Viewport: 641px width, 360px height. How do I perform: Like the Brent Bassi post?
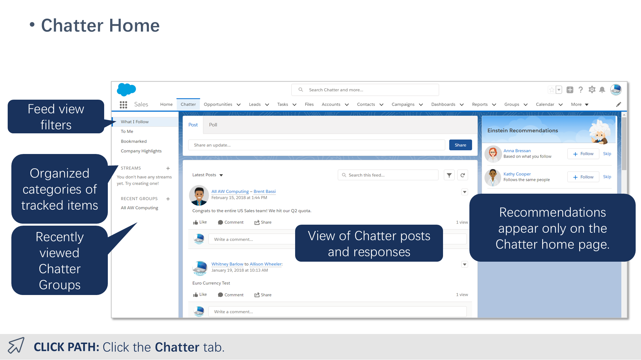click(200, 222)
